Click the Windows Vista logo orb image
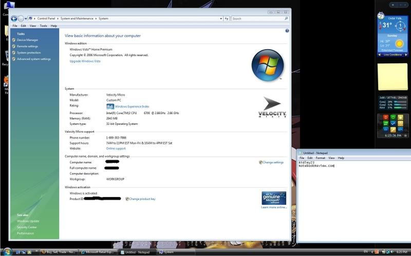 (268, 66)
